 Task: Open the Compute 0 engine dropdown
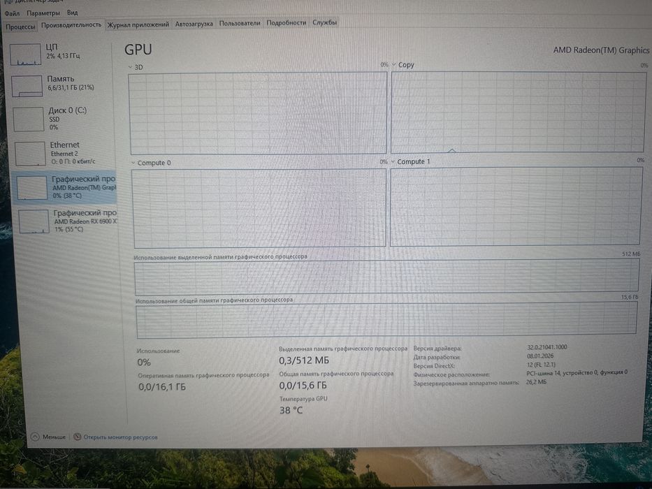(x=133, y=163)
